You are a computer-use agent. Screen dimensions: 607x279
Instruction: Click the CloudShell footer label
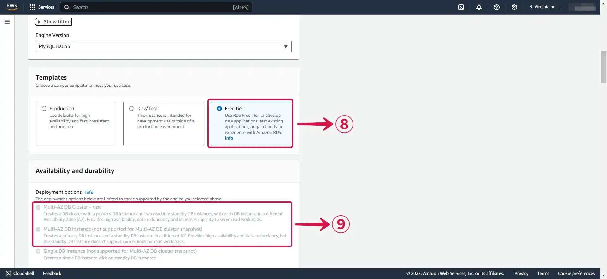[24, 274]
